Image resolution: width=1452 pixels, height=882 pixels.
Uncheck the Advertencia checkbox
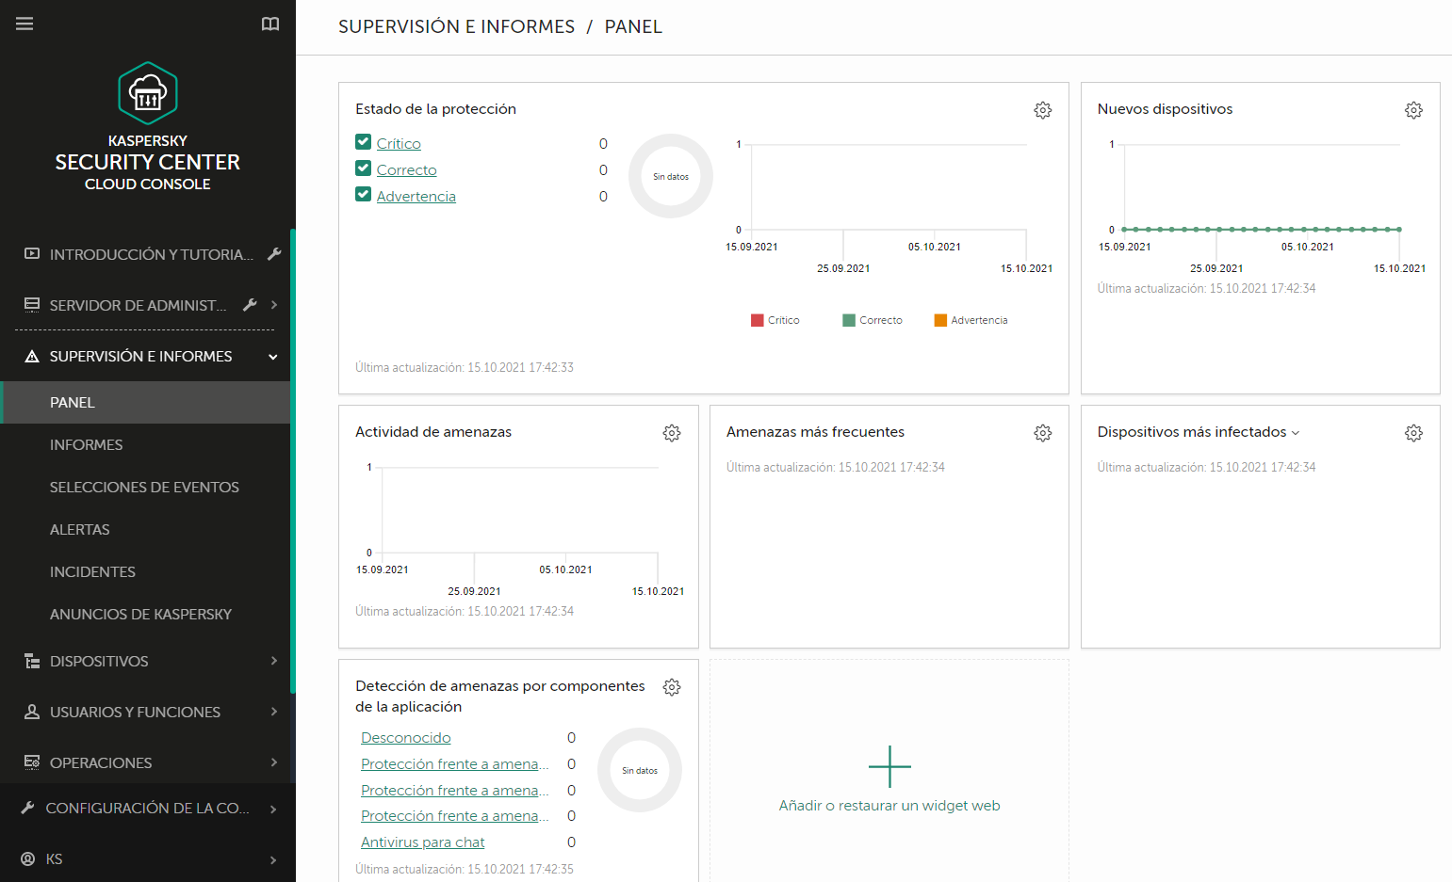click(364, 195)
